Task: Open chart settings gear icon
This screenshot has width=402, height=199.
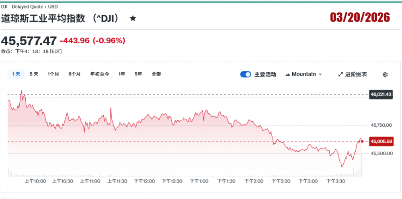Action: click(385, 74)
